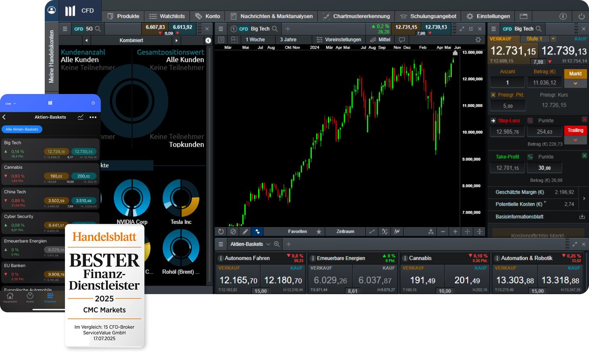Remove the Take-Profit setting
Viewport: 589px width, 353px height.
[x=585, y=156]
